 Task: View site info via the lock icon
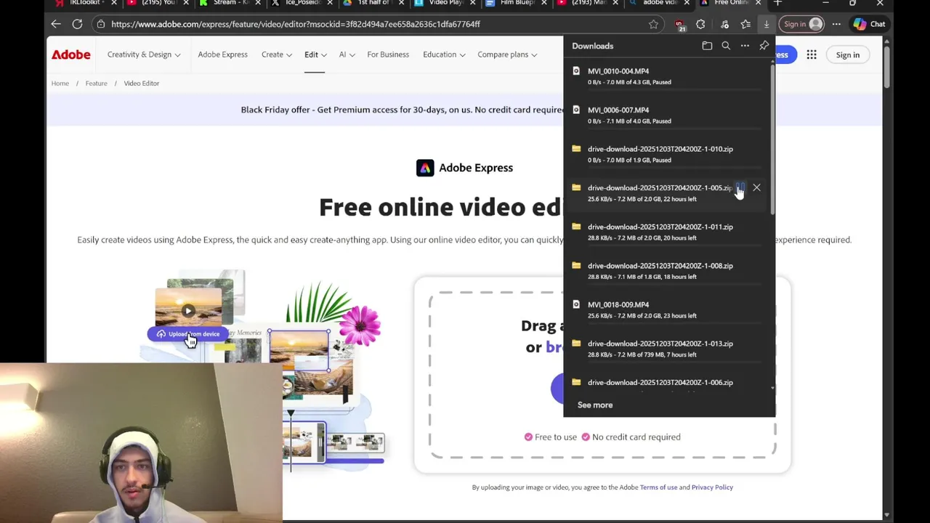pyautogui.click(x=101, y=24)
